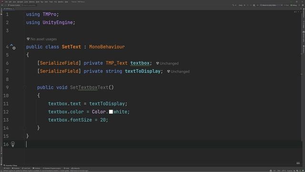Open the Refactor menu
This screenshot has height=172, width=305.
[32, 2]
